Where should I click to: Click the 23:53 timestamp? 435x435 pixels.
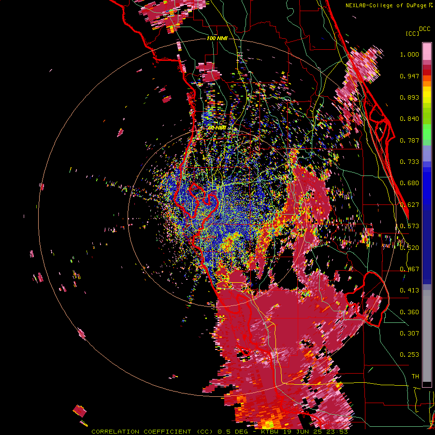[337, 432]
